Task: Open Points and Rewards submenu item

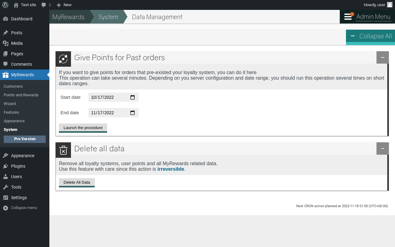Action: (21, 95)
